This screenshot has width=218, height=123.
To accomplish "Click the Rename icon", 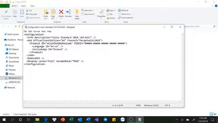I will tap(68, 12).
